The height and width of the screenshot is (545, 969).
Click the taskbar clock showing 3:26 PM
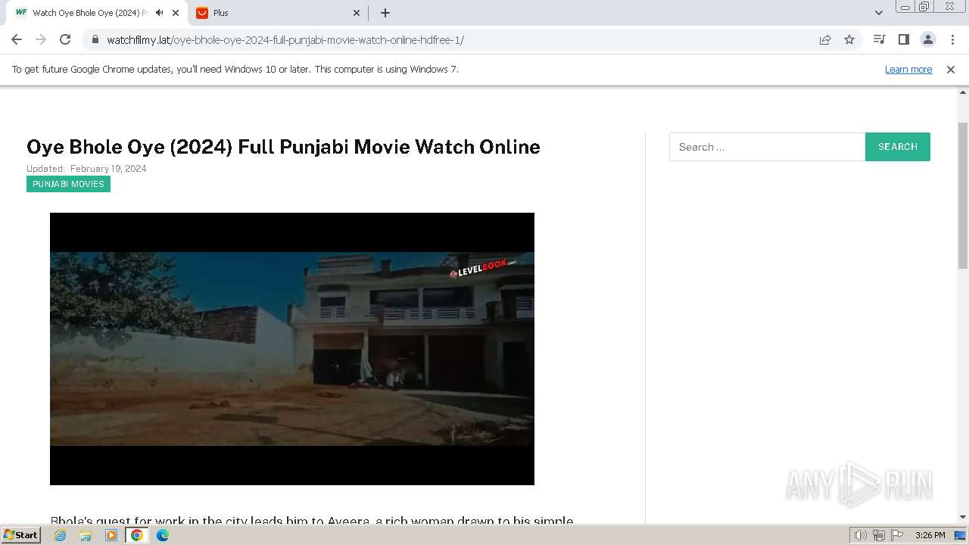[x=930, y=535]
